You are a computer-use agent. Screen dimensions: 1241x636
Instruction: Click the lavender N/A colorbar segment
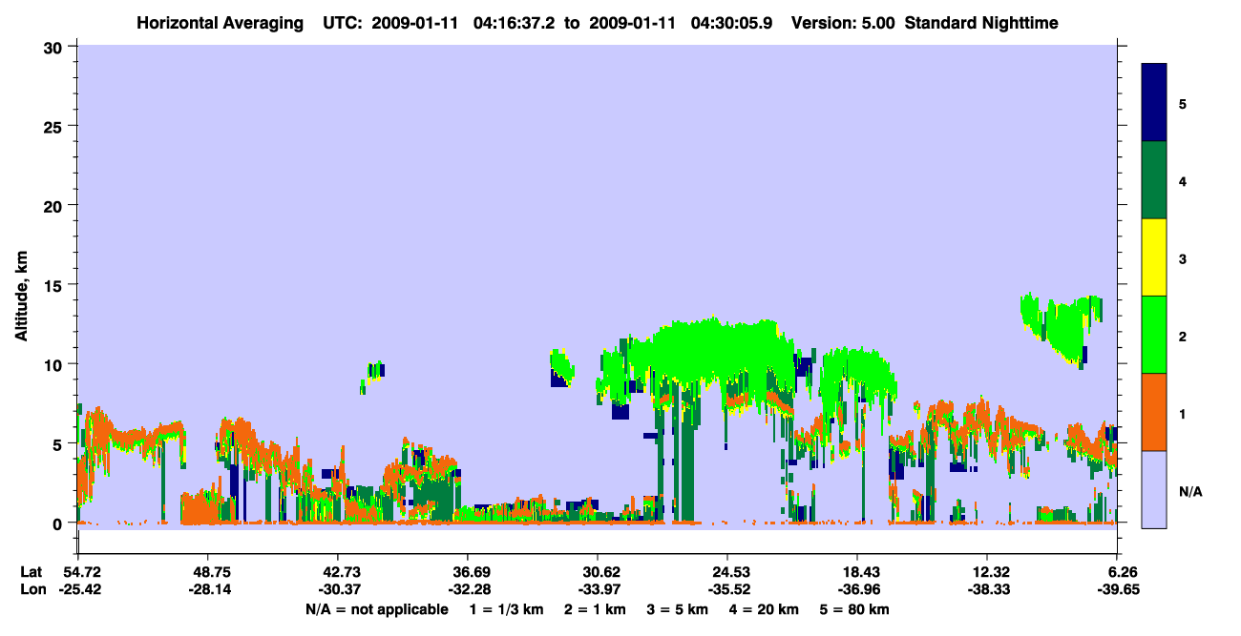click(x=1154, y=489)
